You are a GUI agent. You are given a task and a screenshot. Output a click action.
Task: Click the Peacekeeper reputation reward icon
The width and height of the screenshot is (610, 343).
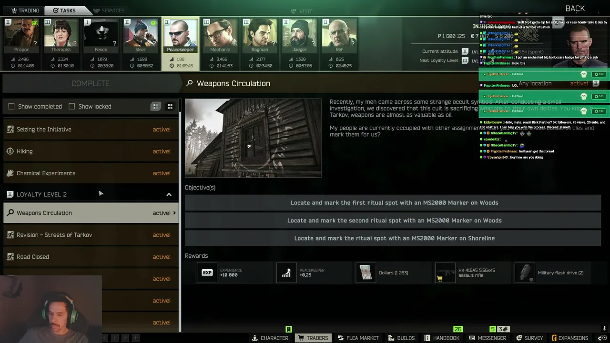pos(286,273)
